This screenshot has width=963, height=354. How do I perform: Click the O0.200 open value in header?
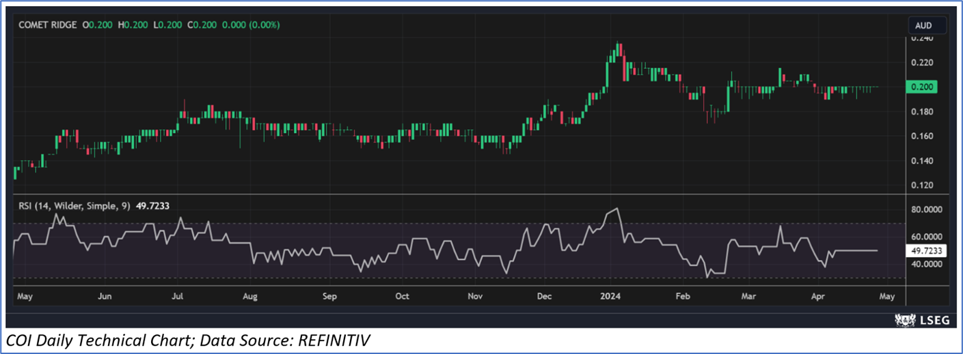click(97, 25)
